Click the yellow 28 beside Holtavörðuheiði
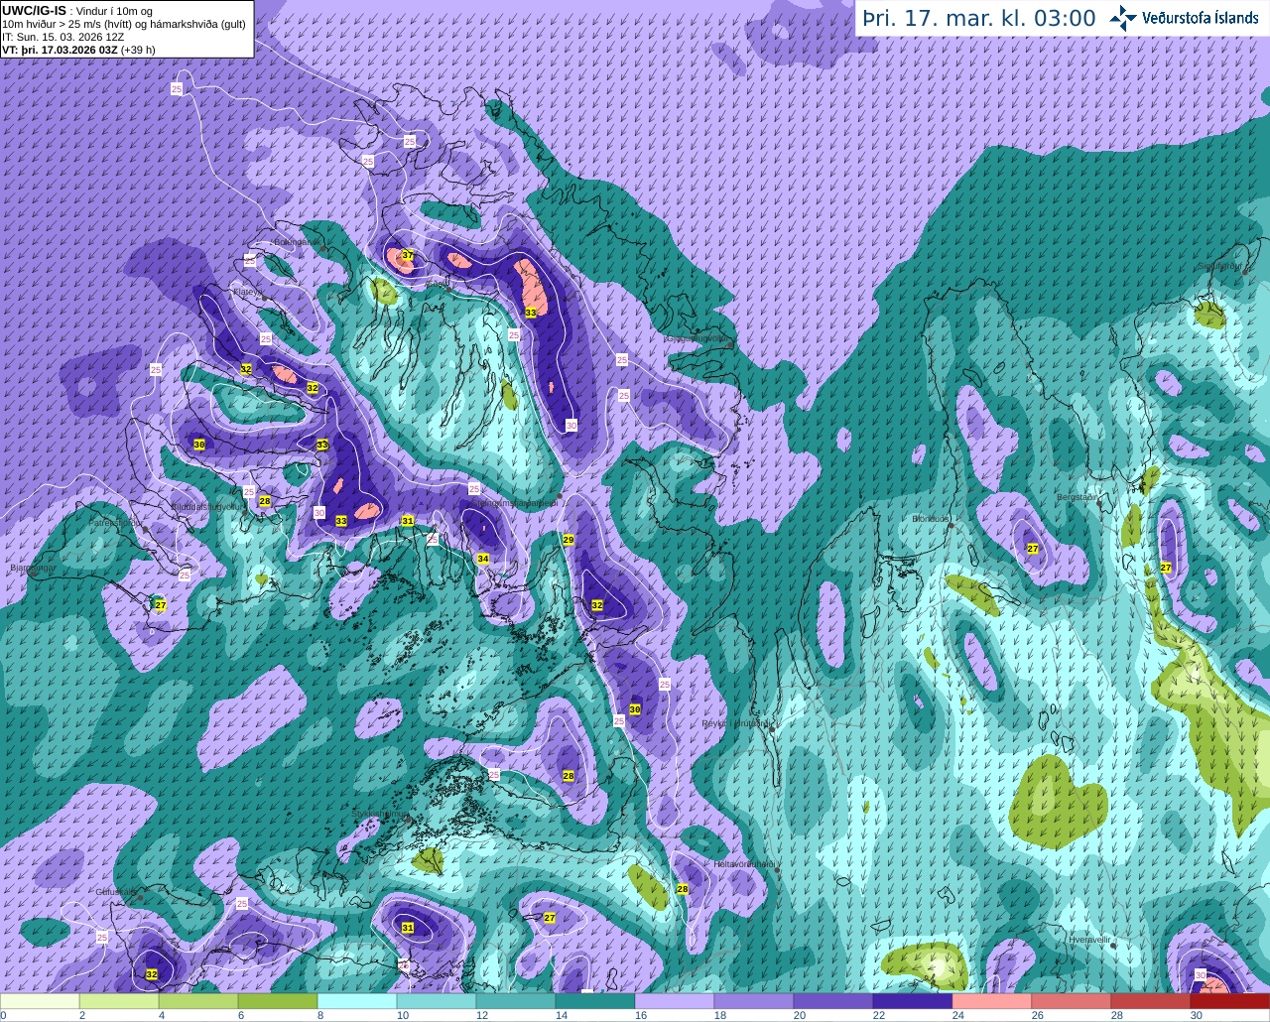 683,889
